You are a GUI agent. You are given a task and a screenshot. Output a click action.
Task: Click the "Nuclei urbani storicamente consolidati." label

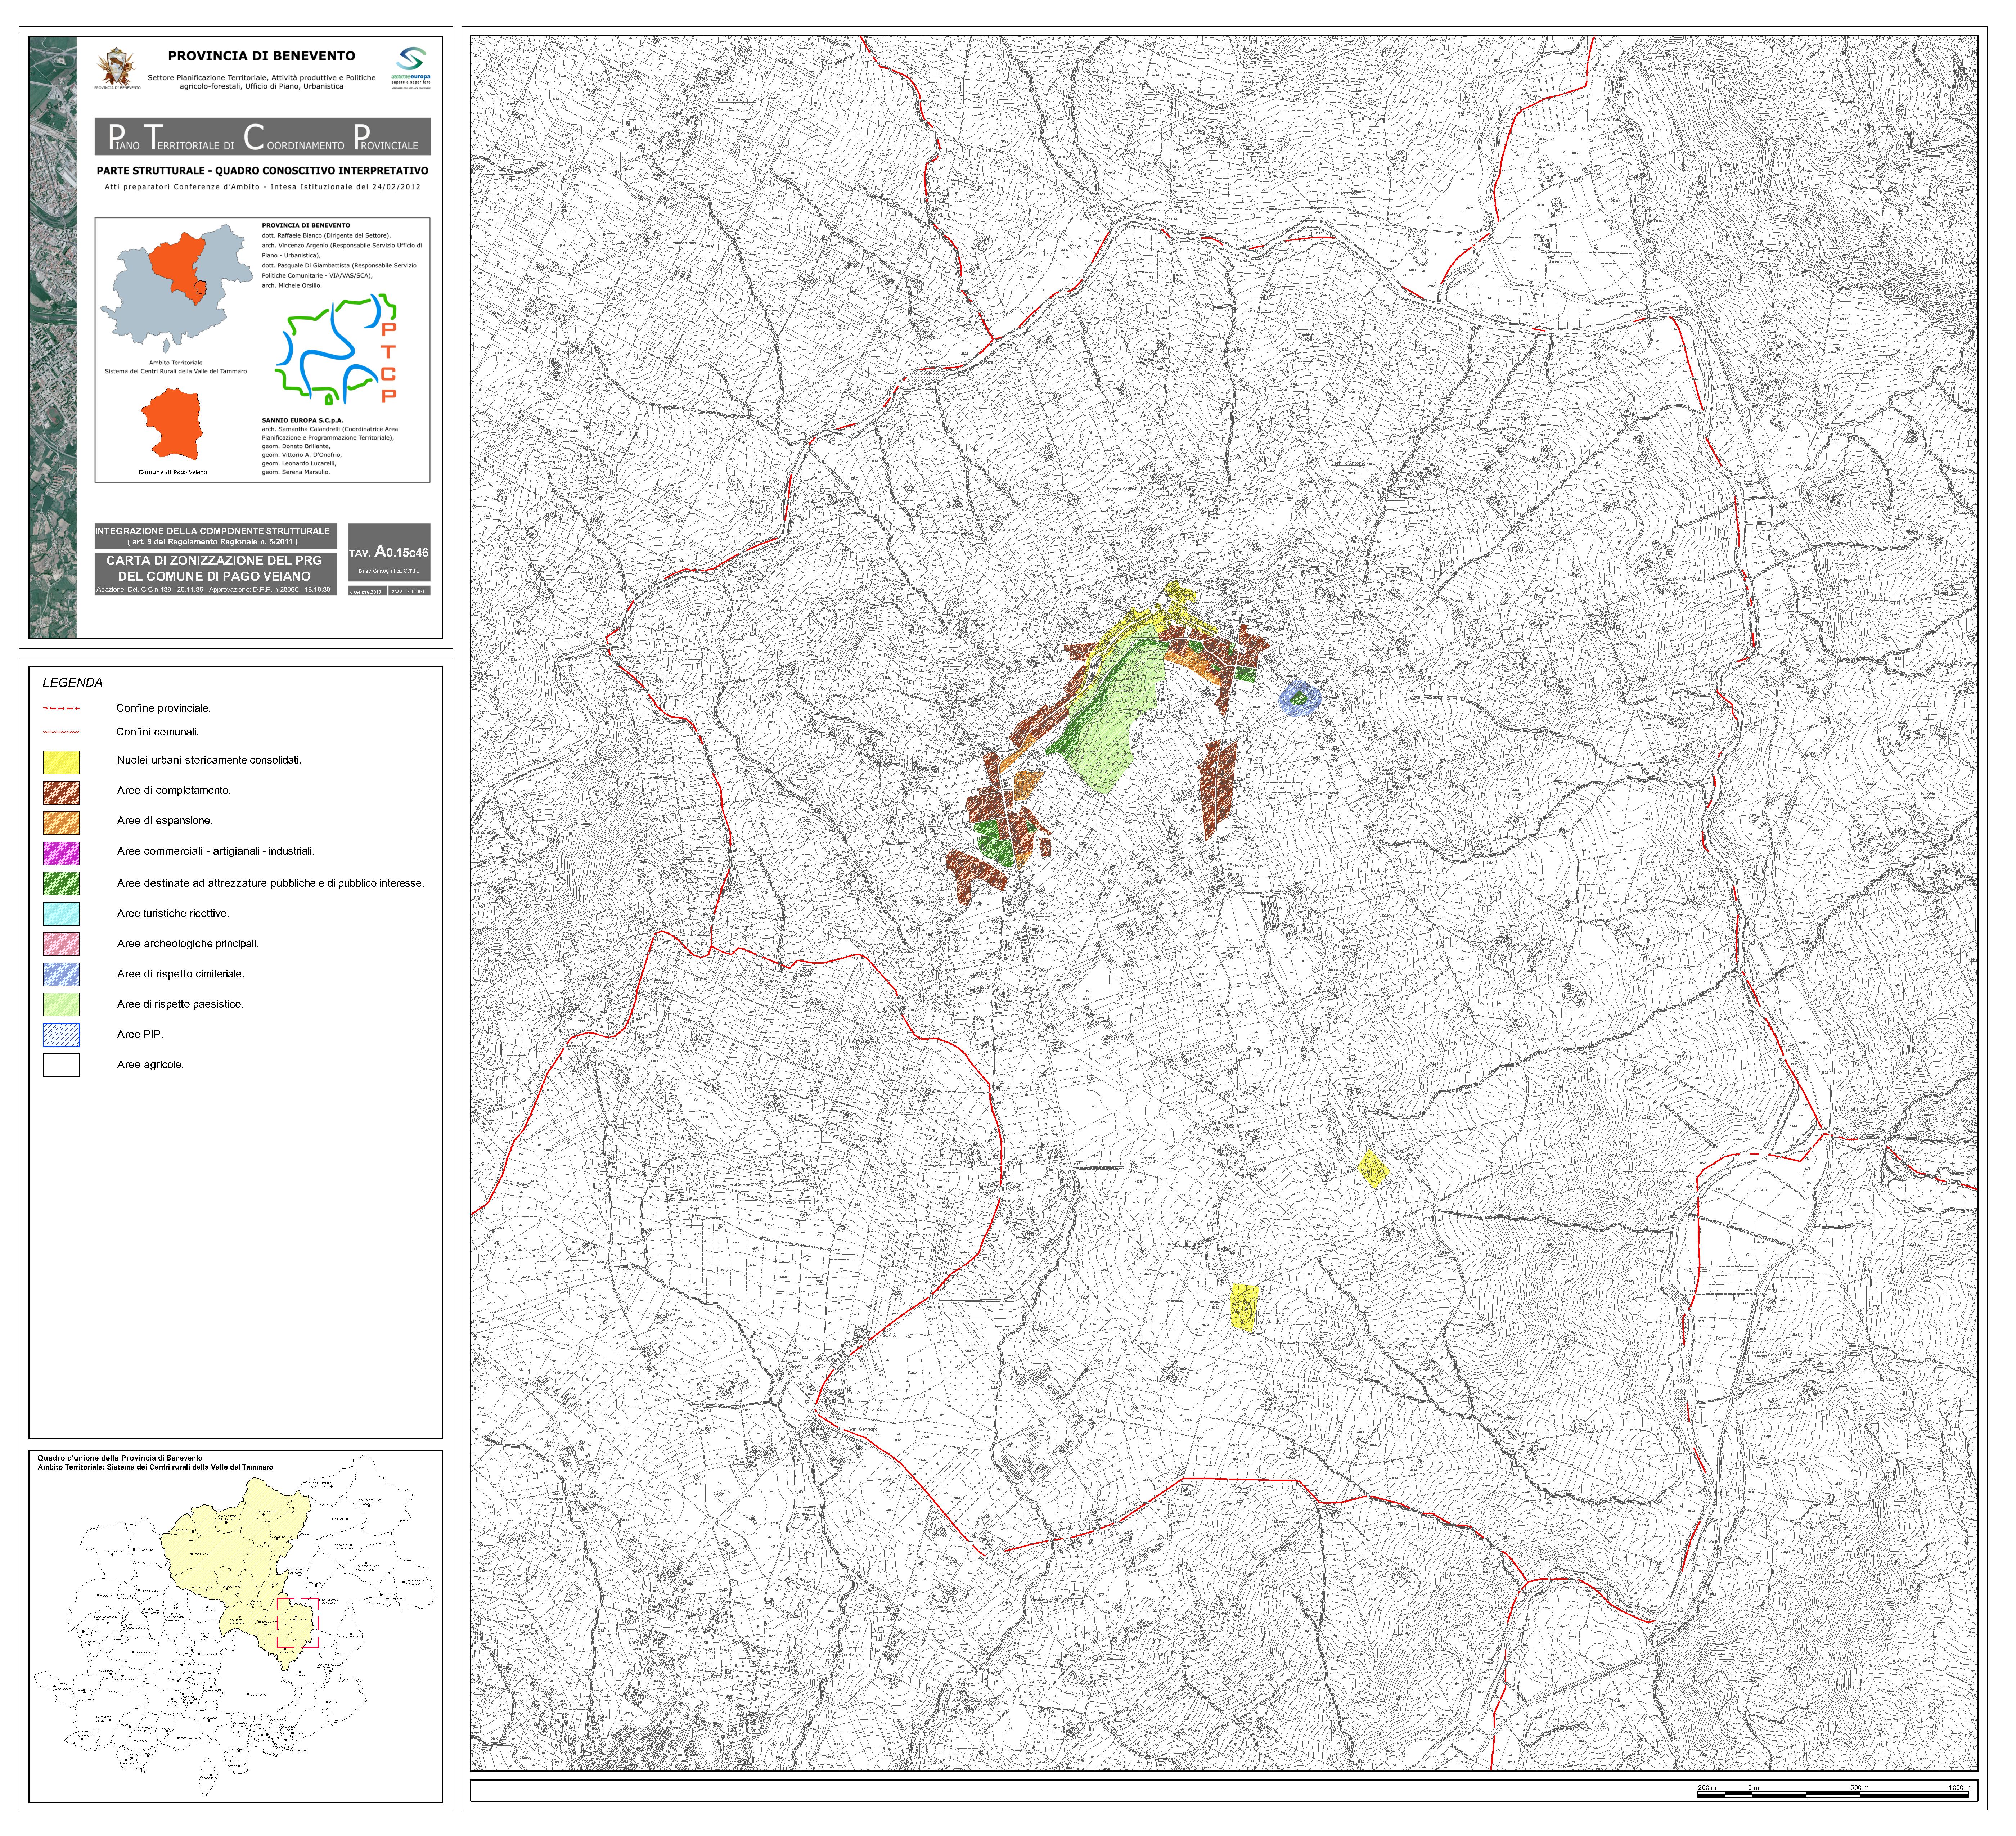click(209, 760)
